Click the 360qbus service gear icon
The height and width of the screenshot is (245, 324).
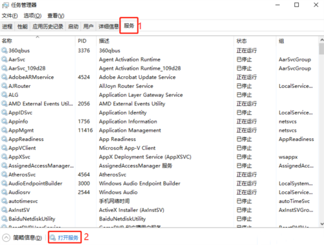(x=4, y=50)
